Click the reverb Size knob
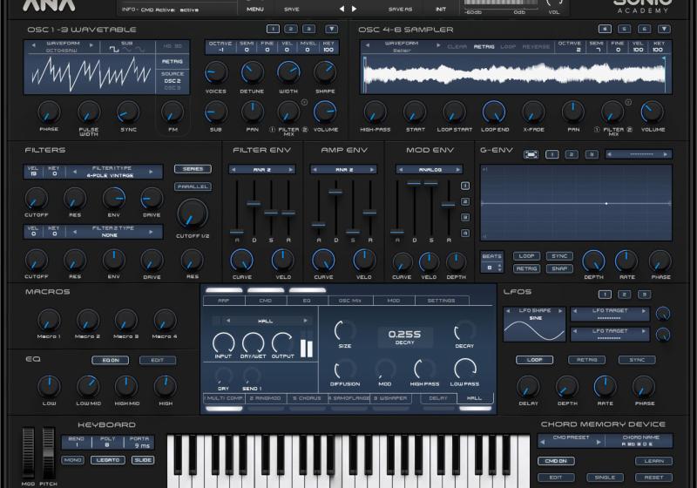The width and height of the screenshot is (697, 488). point(345,329)
